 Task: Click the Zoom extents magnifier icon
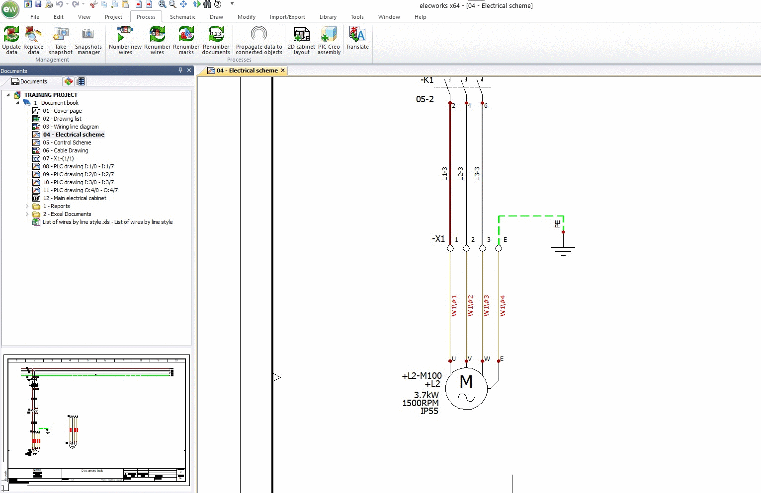tap(162, 4)
